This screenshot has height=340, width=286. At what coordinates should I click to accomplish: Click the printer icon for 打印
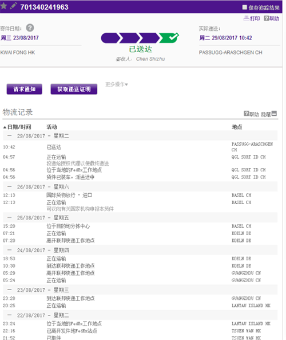(246, 18)
